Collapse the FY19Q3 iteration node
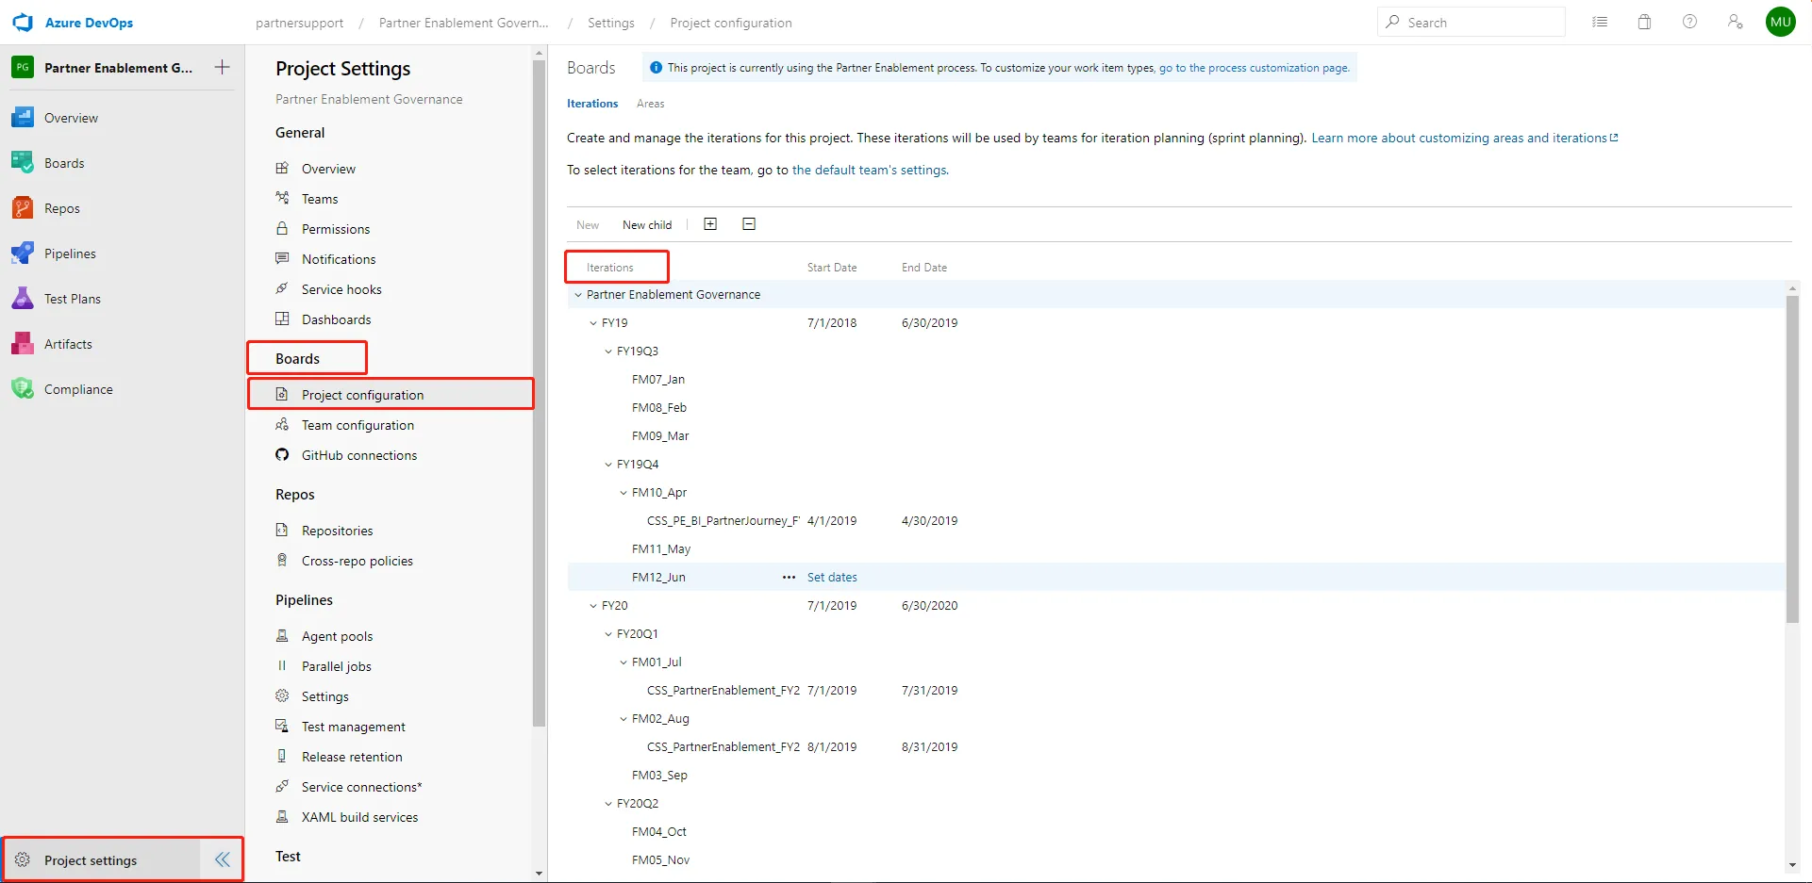Screen dimensions: 1812x883 [608, 352]
